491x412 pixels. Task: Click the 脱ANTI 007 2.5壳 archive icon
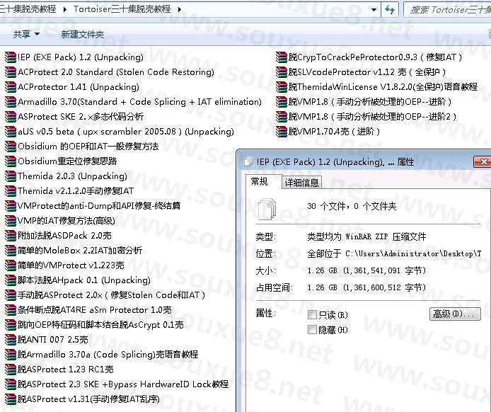[11, 340]
